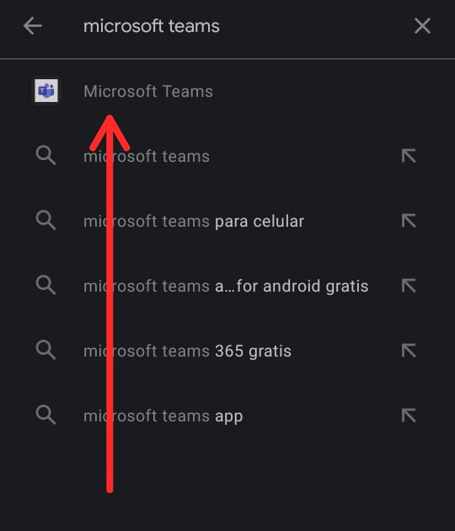Click magnifier icon beside 'microsoft teams app'
455x531 pixels.
[45, 416]
